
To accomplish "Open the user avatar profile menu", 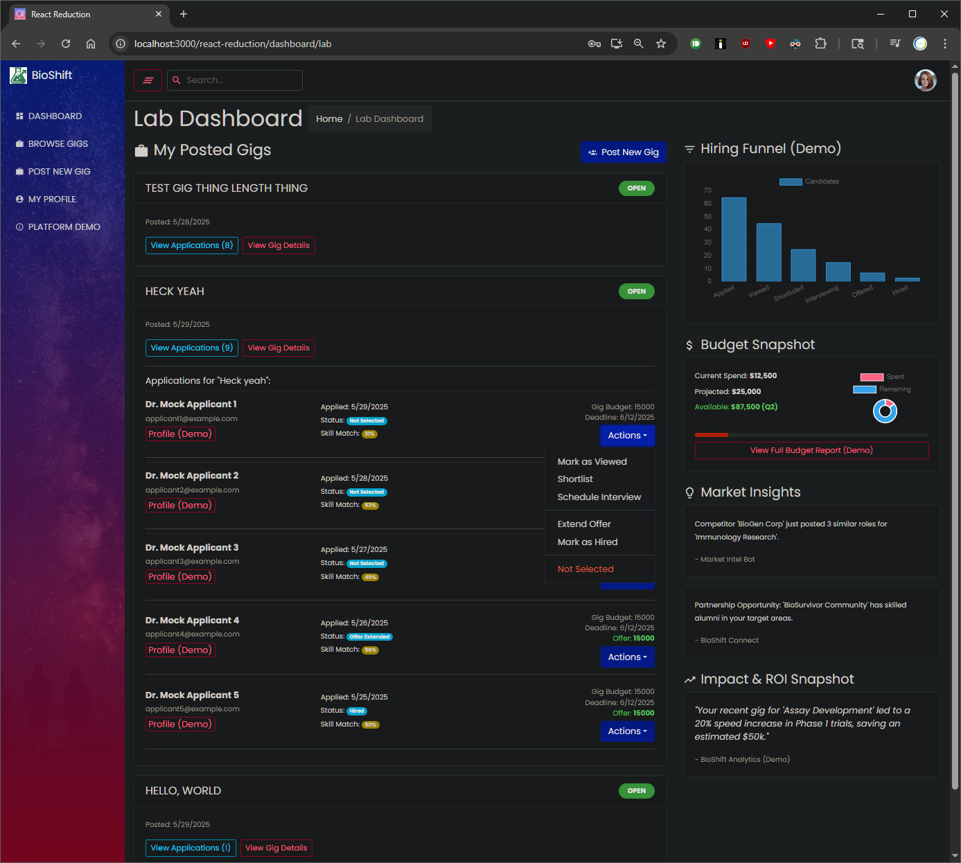I will tap(925, 80).
